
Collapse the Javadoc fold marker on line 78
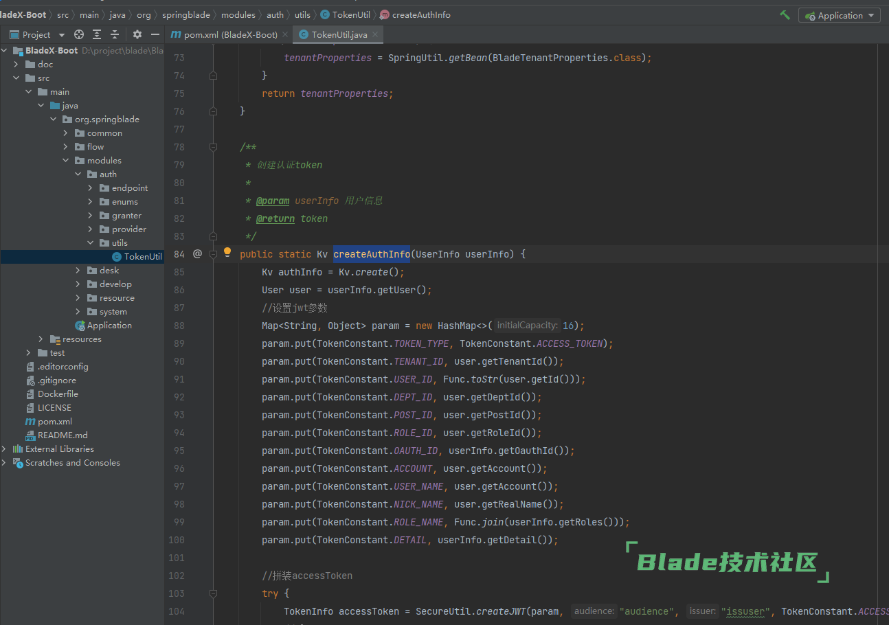click(213, 147)
